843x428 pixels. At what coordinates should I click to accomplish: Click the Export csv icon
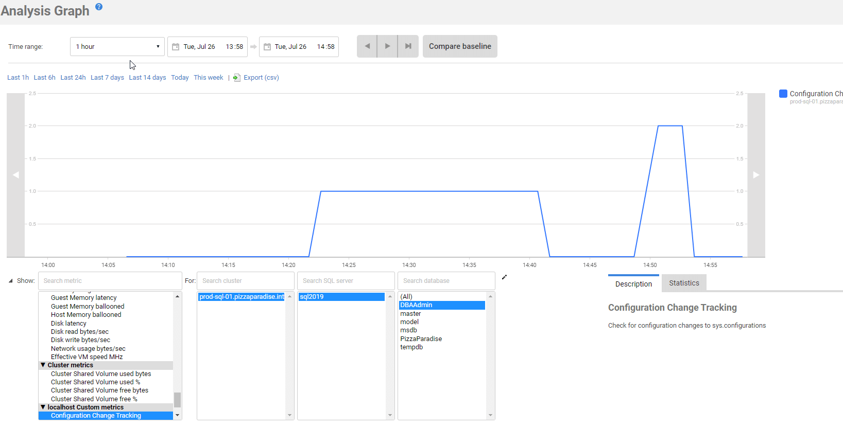click(237, 78)
